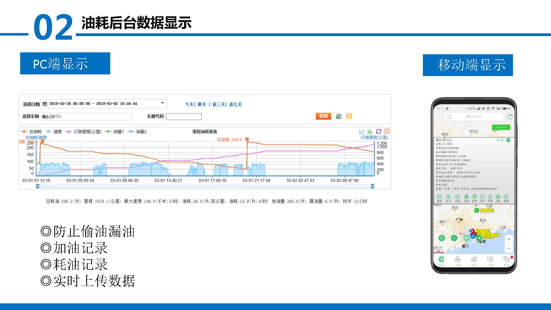Click the left handle of chart zoom slider

tap(38, 186)
